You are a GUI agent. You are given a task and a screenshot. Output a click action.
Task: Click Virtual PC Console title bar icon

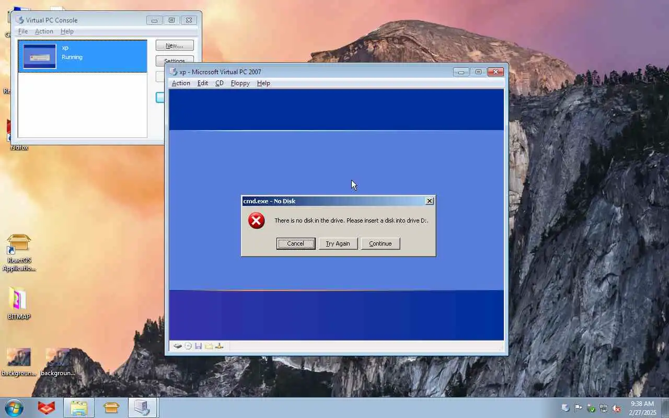[20, 20]
